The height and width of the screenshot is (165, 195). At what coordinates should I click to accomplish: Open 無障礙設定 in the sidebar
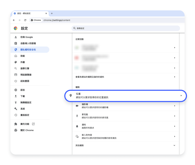click(x=30, y=102)
